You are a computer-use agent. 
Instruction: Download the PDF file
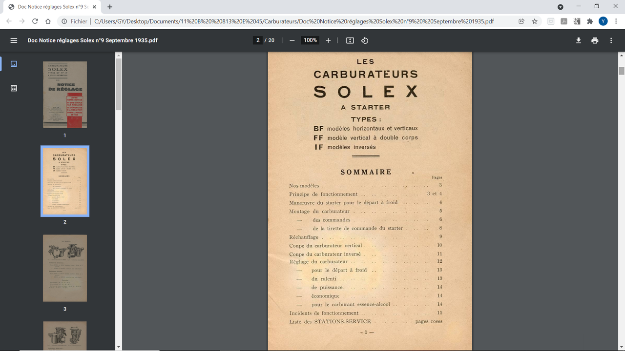click(579, 40)
